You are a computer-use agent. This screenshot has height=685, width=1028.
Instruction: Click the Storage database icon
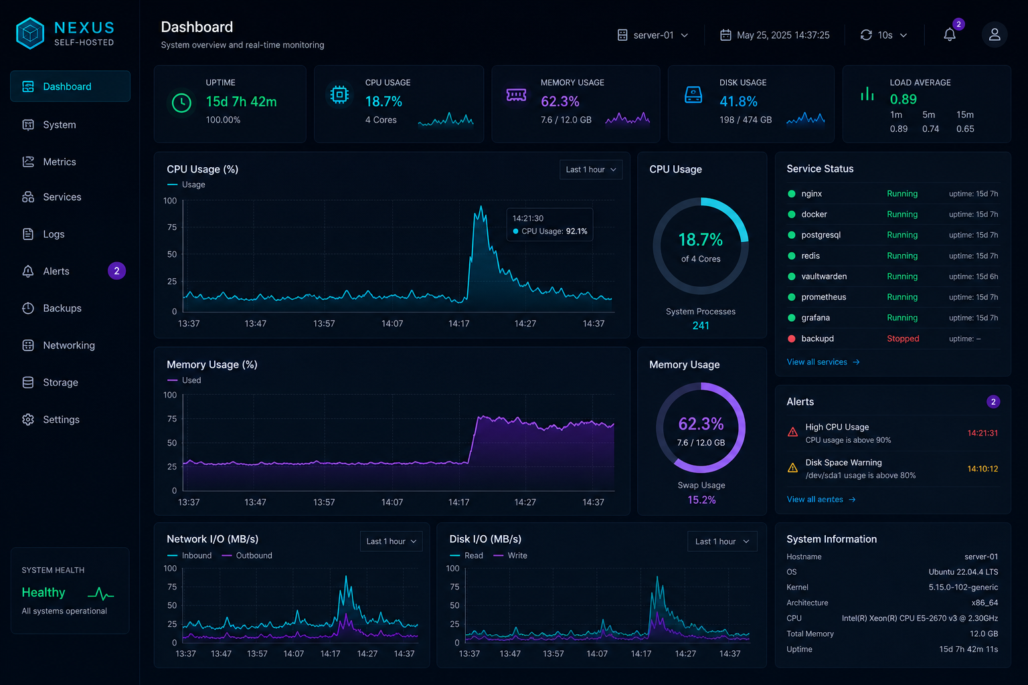(x=28, y=383)
